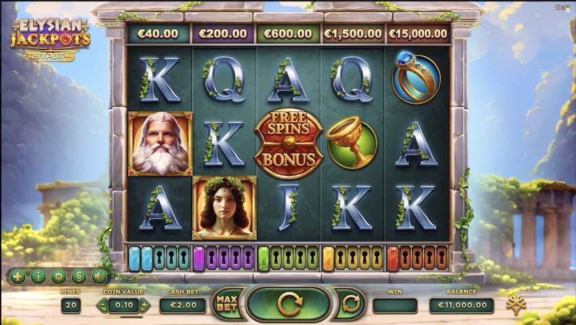Click the €40.00 jackpot display

click(159, 34)
